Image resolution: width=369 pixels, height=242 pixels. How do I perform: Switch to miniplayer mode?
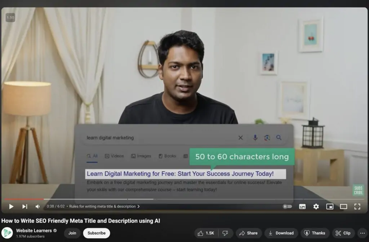pos(330,207)
